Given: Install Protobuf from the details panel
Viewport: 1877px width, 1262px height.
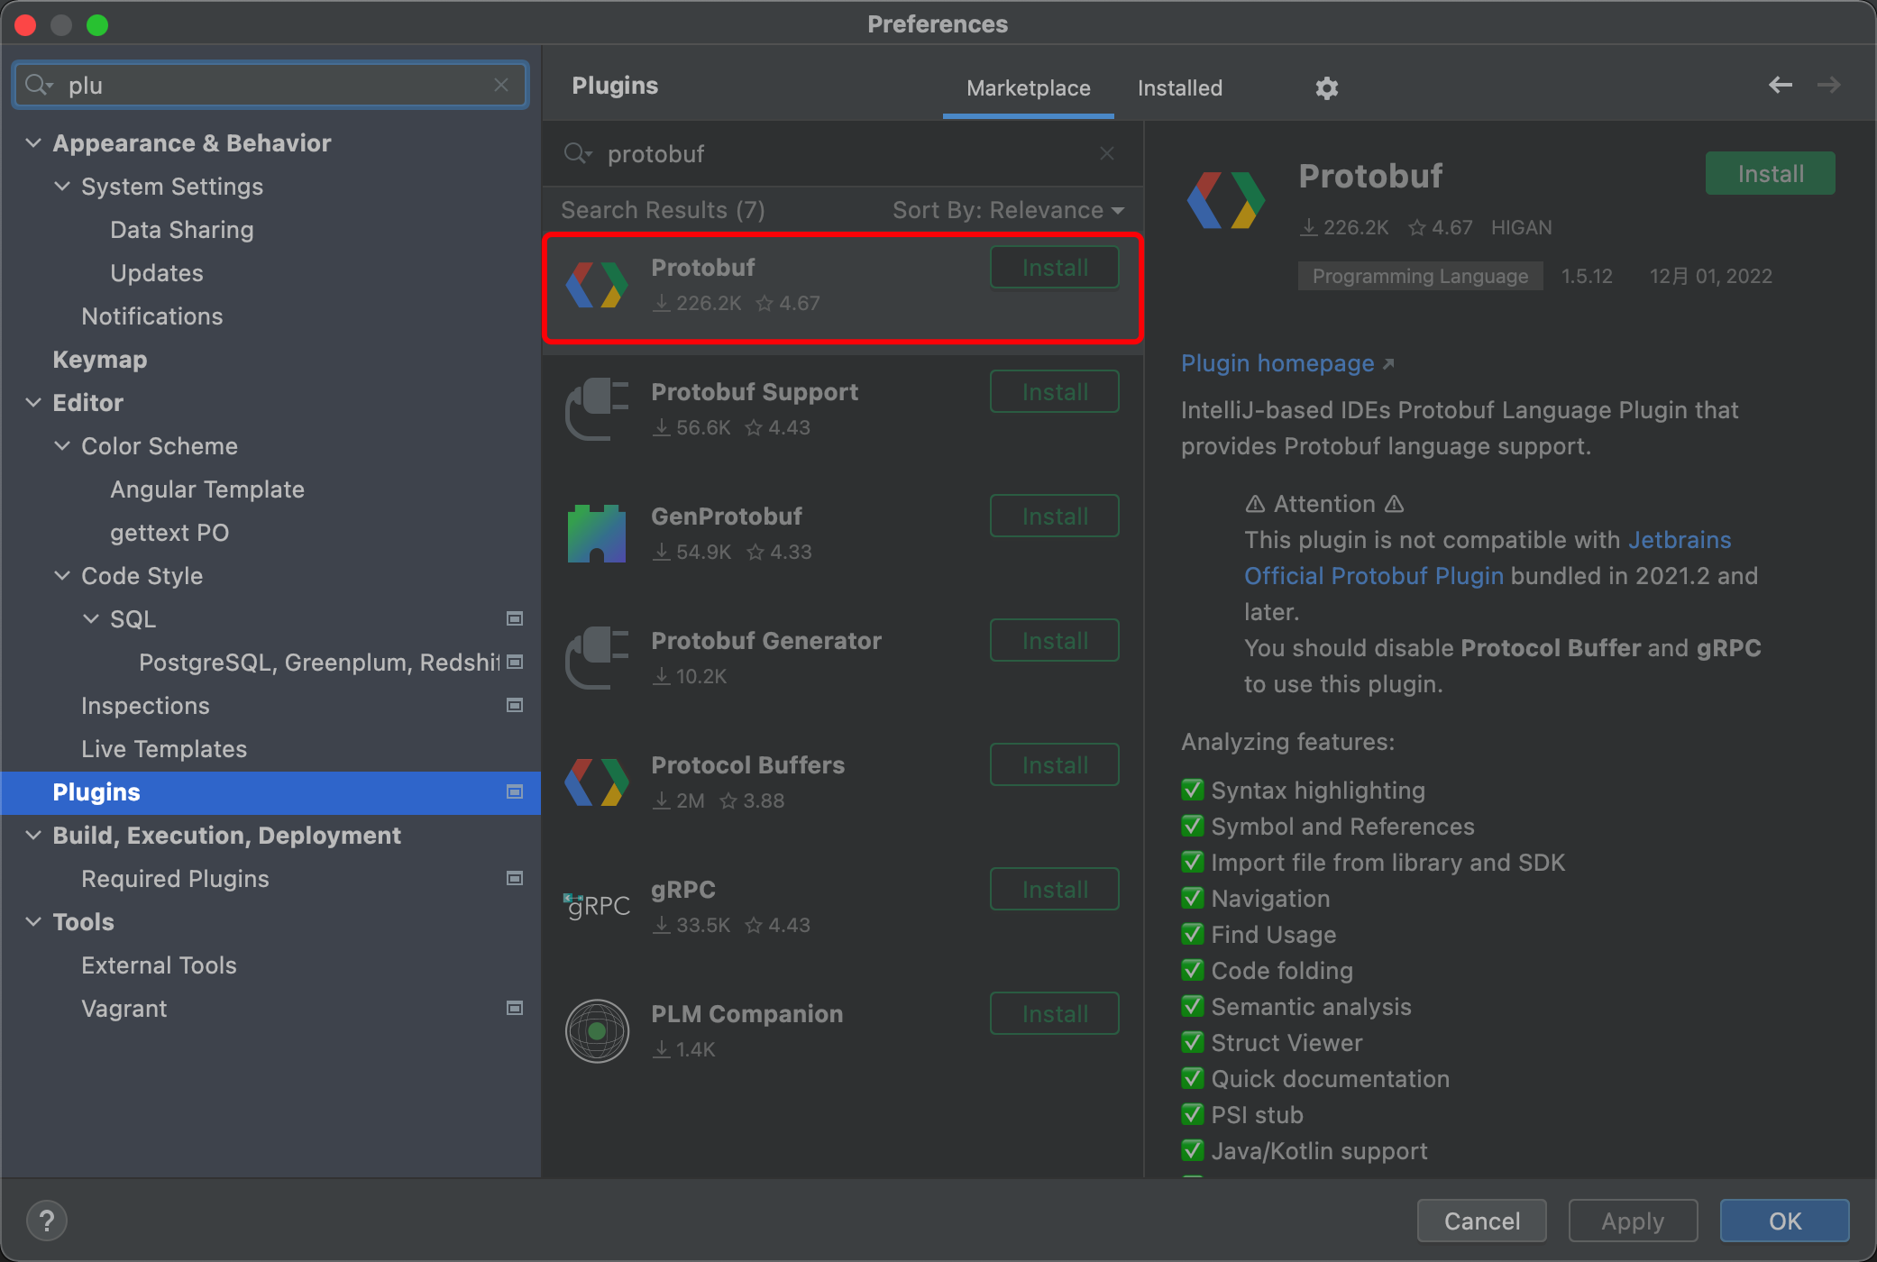Looking at the screenshot, I should 1770,174.
